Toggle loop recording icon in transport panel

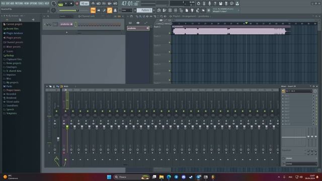[115, 4]
